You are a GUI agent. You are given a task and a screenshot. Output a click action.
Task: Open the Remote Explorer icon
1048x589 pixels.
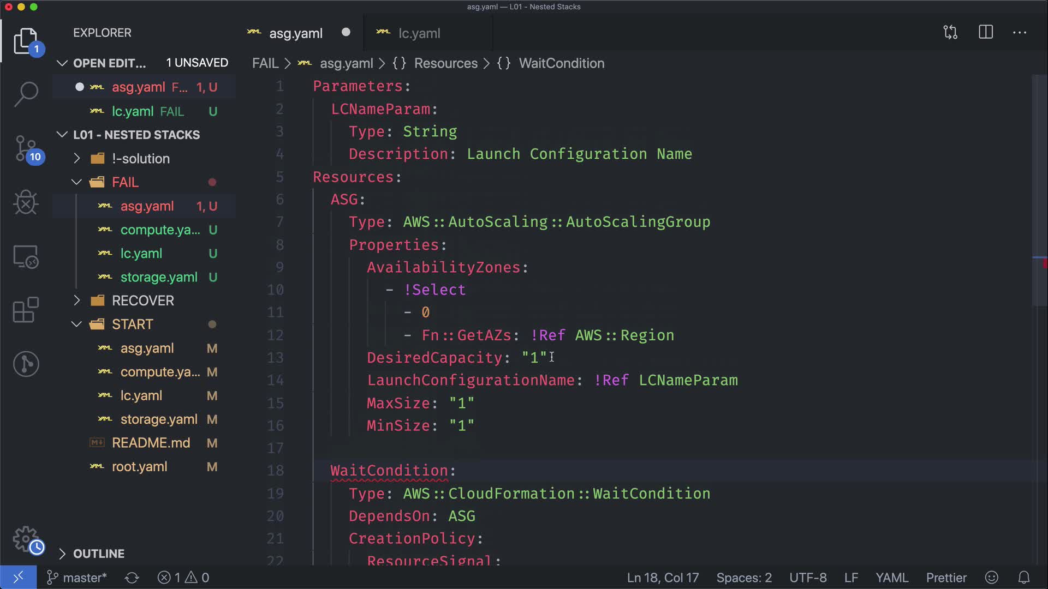pos(26,257)
